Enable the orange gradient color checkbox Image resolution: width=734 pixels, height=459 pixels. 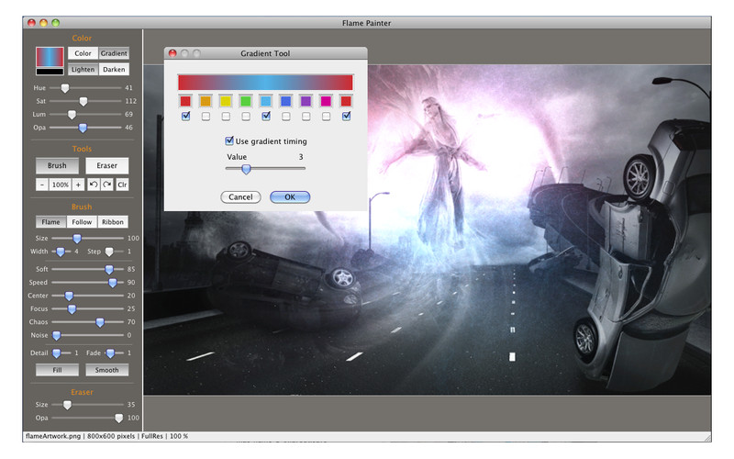(206, 117)
